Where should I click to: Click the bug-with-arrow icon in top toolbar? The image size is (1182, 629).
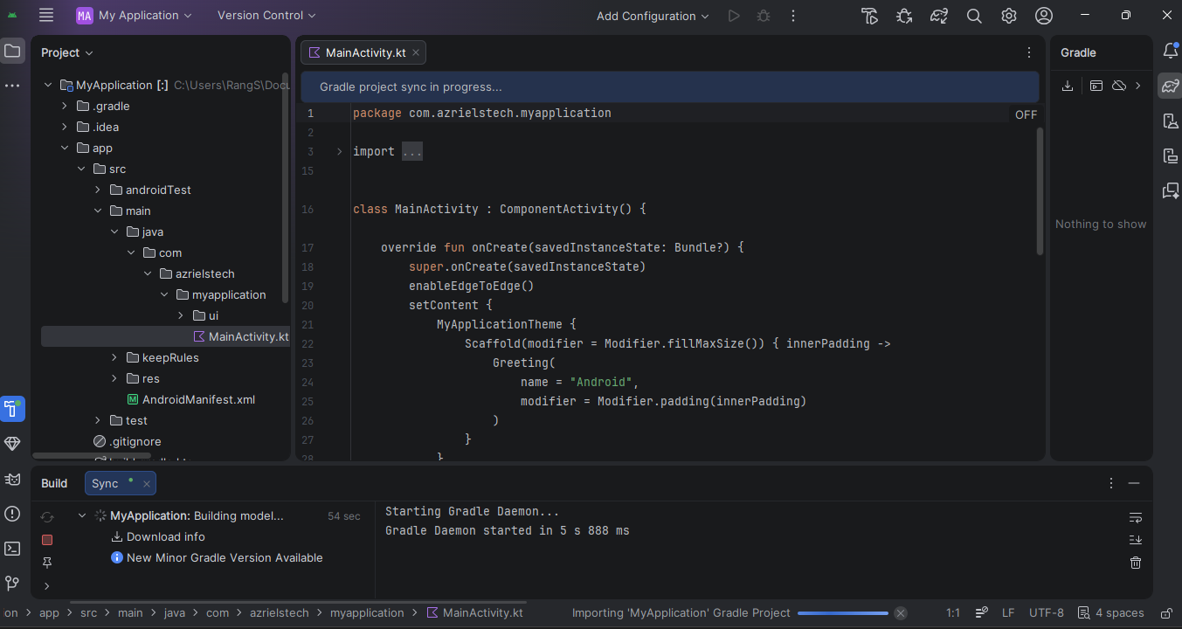pos(904,16)
